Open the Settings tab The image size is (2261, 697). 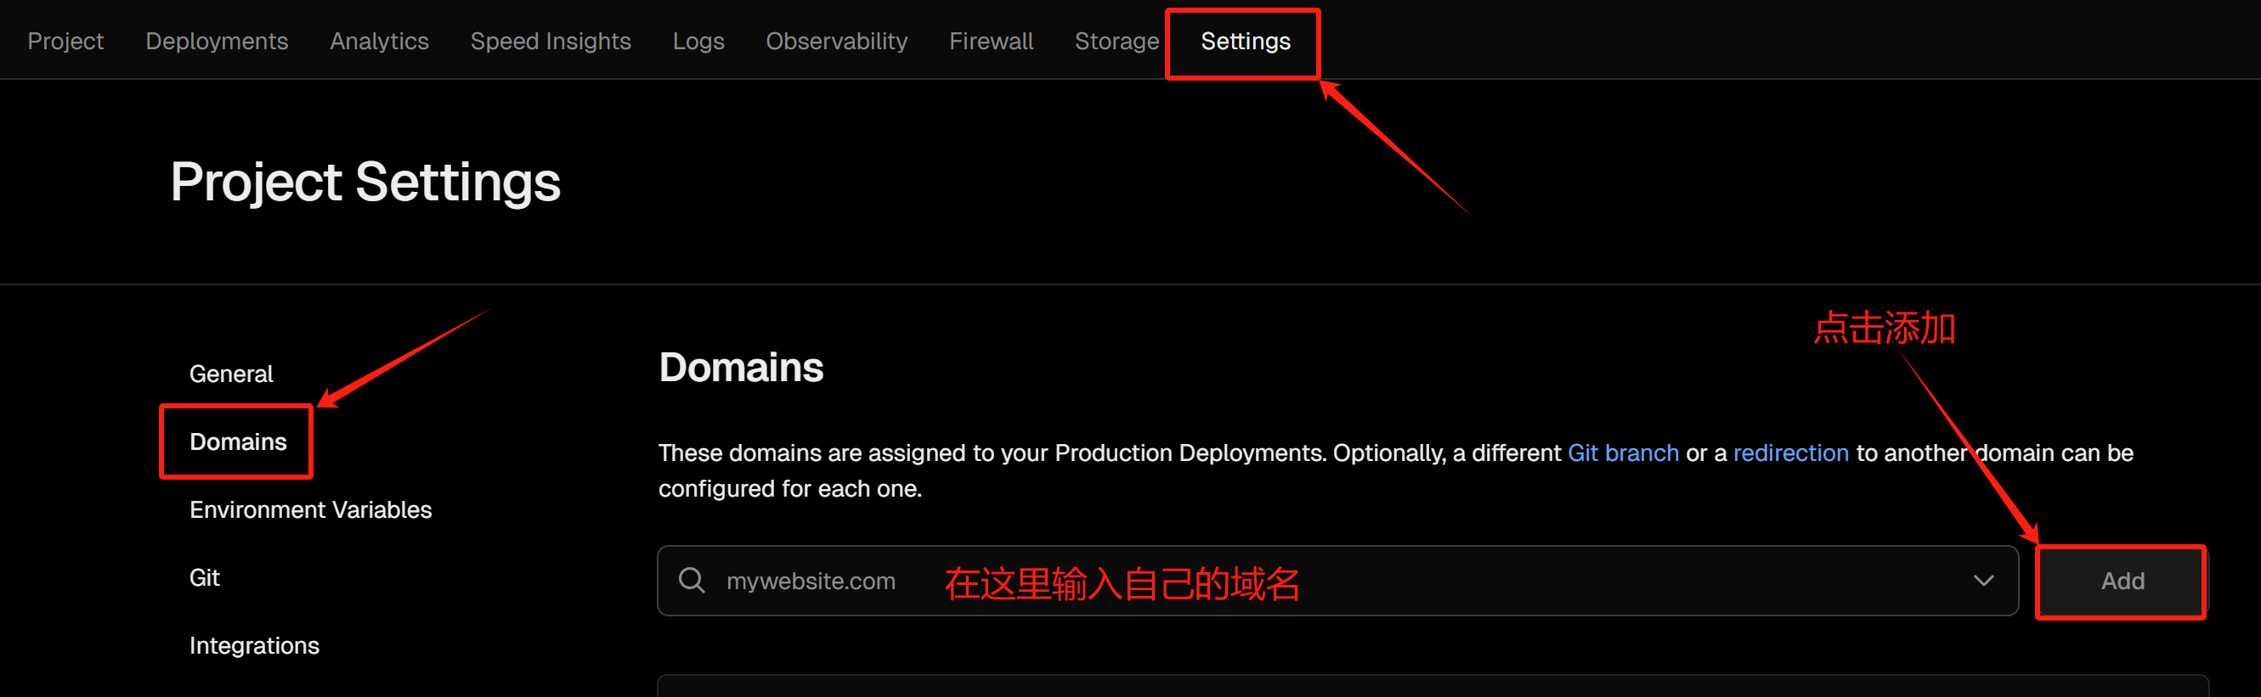[x=1245, y=42]
